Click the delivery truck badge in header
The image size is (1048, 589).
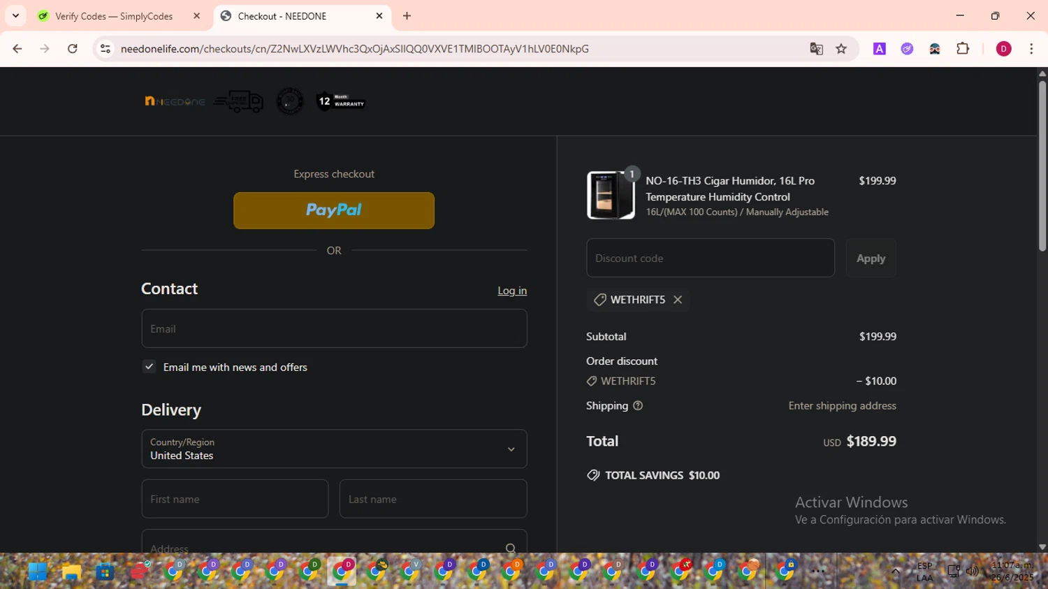click(x=238, y=102)
